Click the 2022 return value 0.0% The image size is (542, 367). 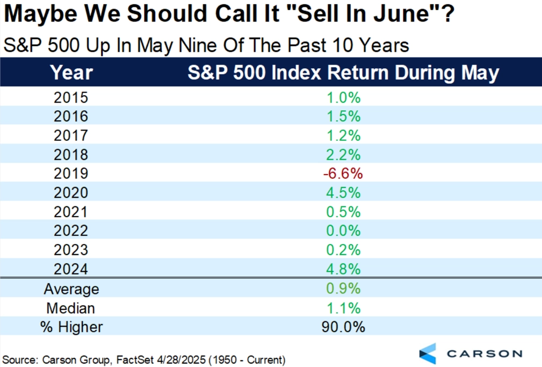[x=343, y=231]
